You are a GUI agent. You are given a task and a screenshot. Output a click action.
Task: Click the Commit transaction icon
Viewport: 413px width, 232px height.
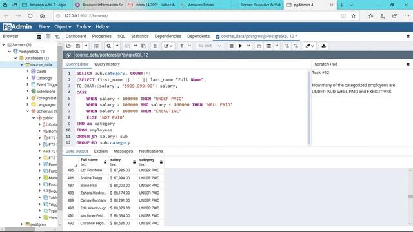[287, 46]
